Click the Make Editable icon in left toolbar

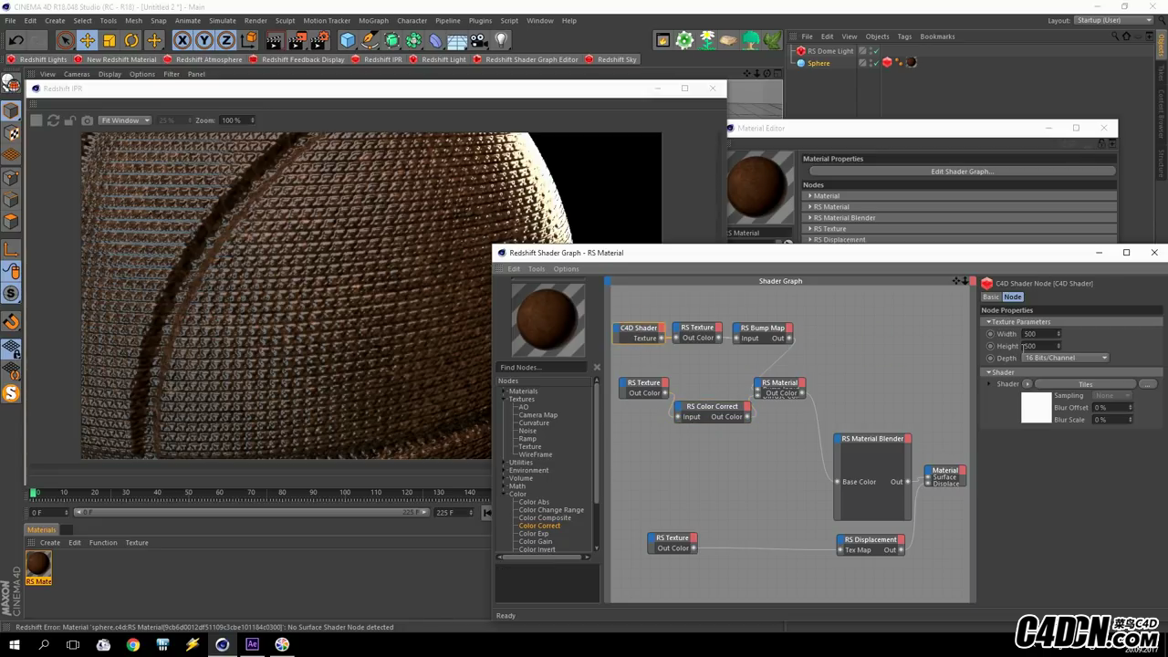tap(11, 83)
